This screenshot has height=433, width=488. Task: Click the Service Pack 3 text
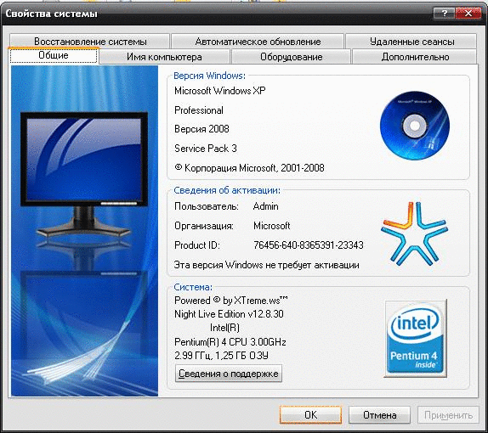click(x=206, y=149)
